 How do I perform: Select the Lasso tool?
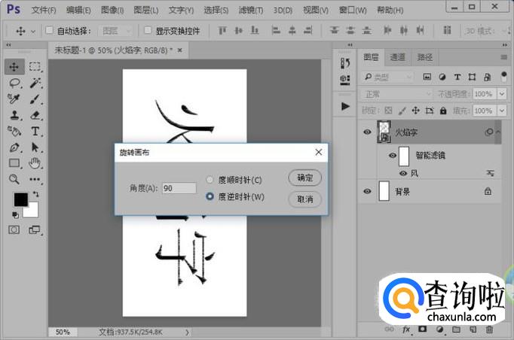pyautogui.click(x=14, y=83)
